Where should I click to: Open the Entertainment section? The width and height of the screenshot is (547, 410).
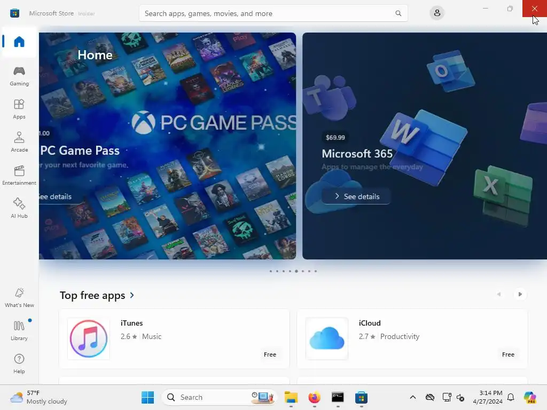19,175
